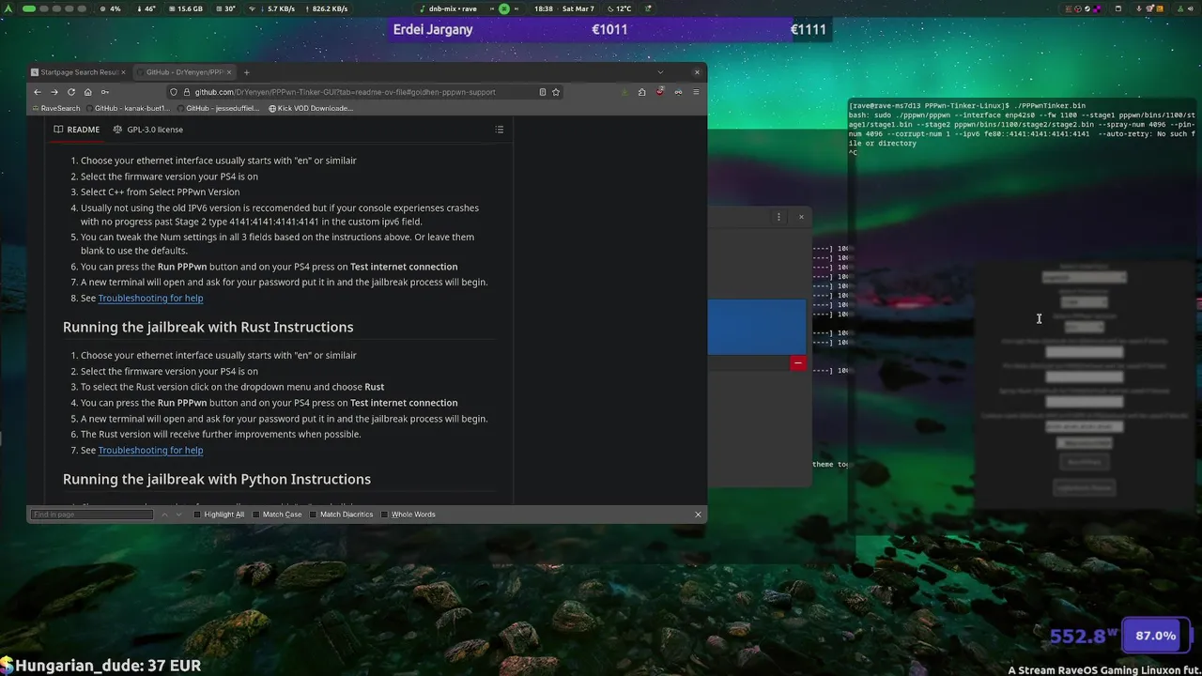
Task: Select the active green workspace indicator
Action: click(x=29, y=8)
